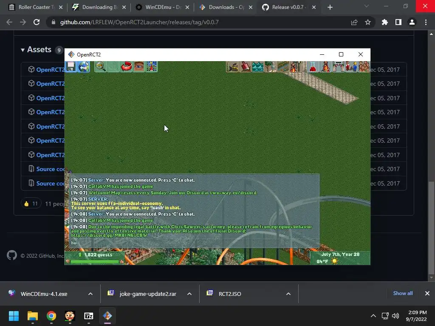The image size is (435, 326).
Task: Open park entrance information icon
Action: point(339,67)
